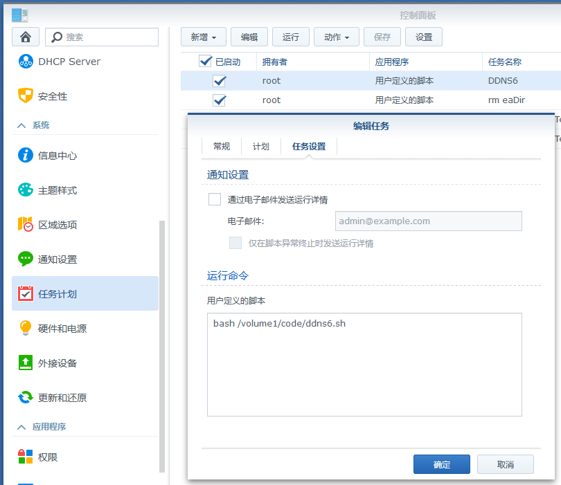Screen dimensions: 561x485
Task: Open the Security shield icon
Action: coord(26,95)
